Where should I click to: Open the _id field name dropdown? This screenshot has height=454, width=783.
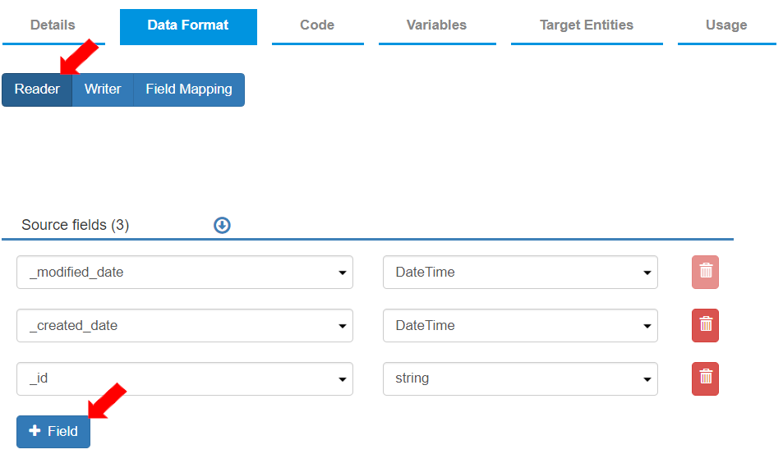(185, 378)
